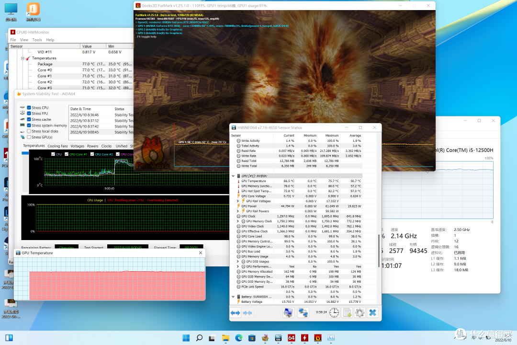Open the Powers tab in AIDA64
This screenshot has width=517, height=345.
(93, 146)
